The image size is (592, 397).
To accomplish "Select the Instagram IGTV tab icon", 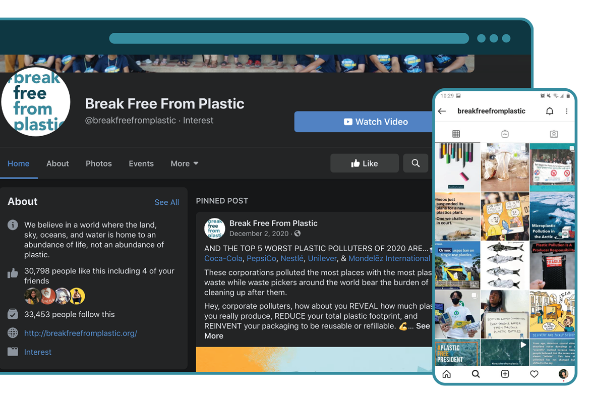I will (505, 134).
